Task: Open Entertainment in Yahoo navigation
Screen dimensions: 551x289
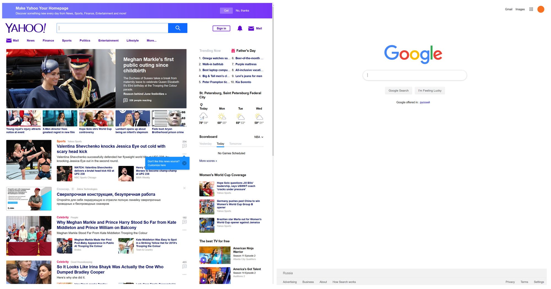Action: point(108,40)
